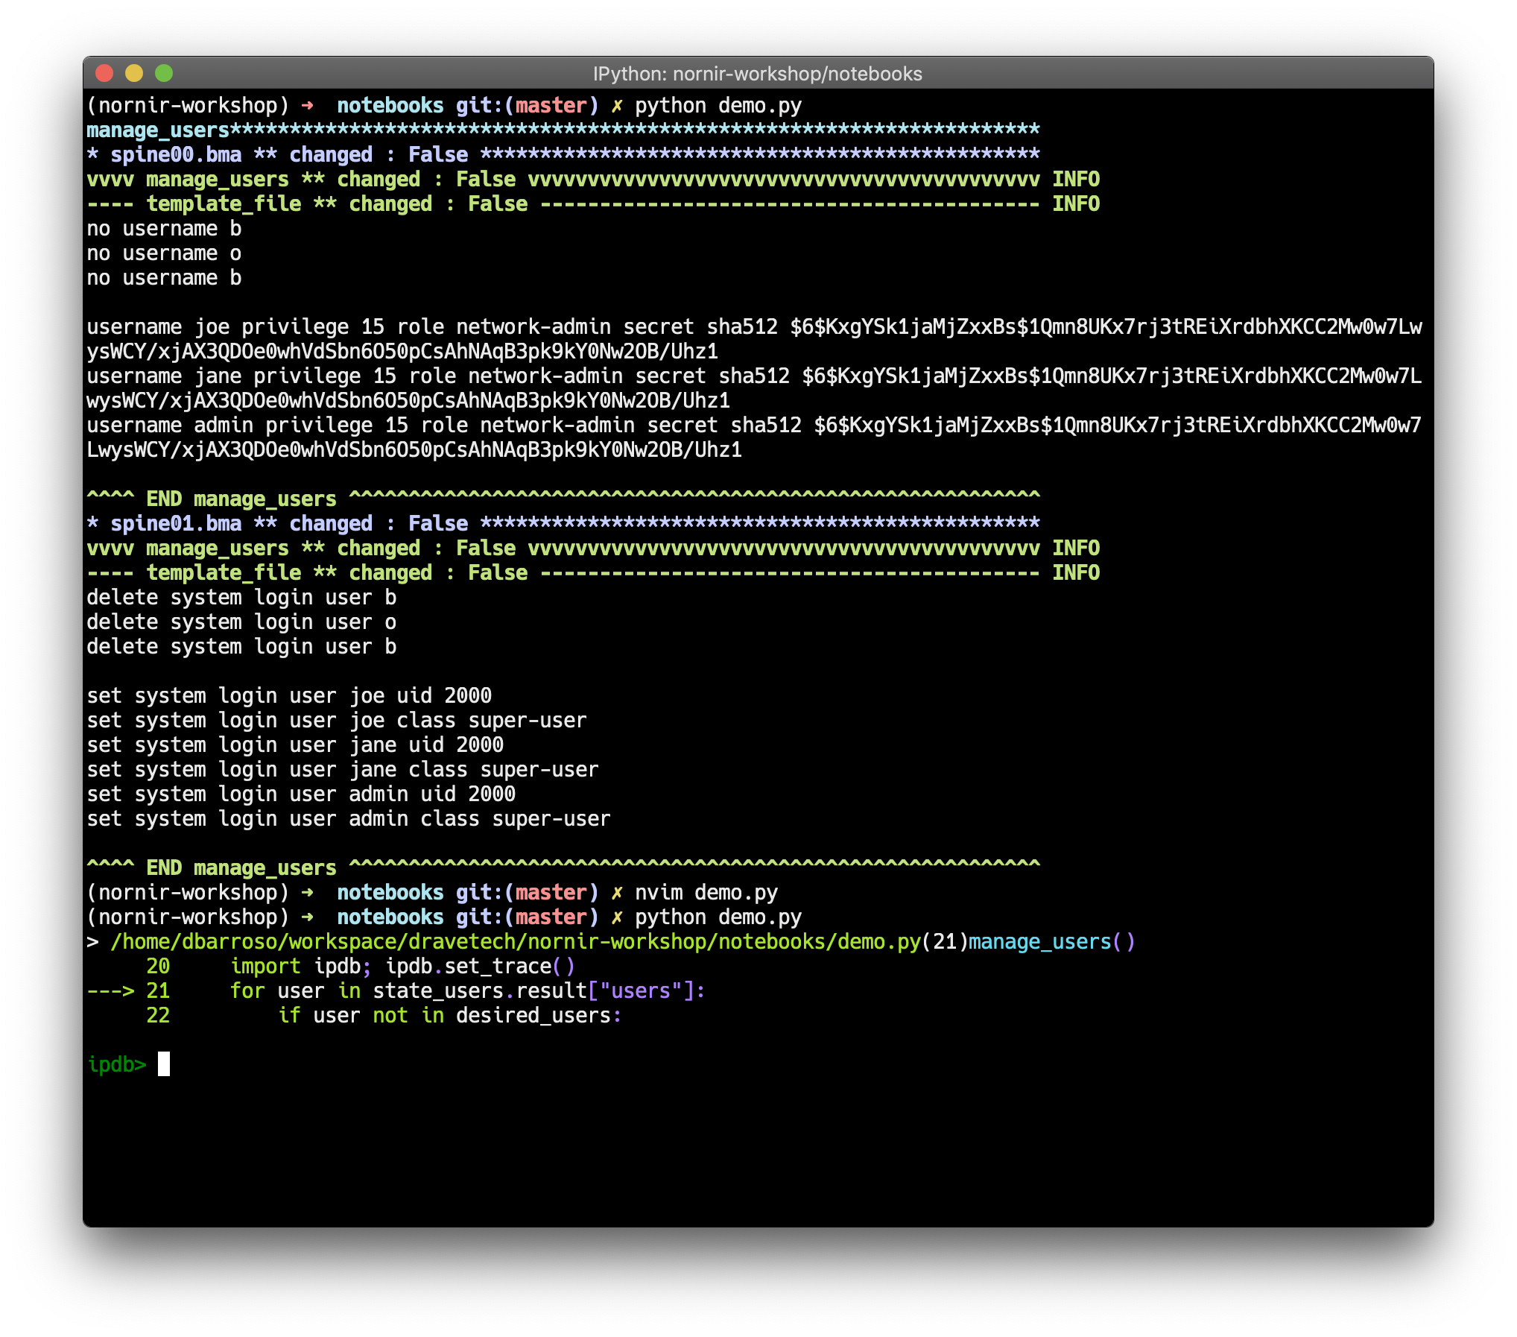1517x1337 pixels.
Task: Click the breakpoint arrow pointing at line 21
Action: tap(110, 990)
